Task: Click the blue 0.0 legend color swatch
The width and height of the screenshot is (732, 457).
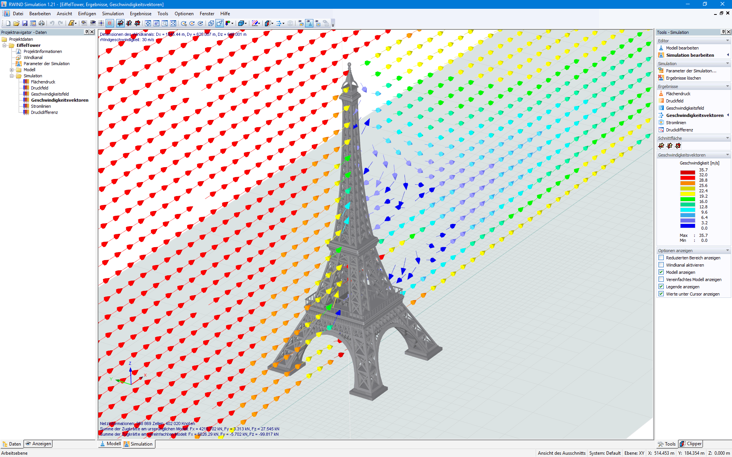Action: 688,226
